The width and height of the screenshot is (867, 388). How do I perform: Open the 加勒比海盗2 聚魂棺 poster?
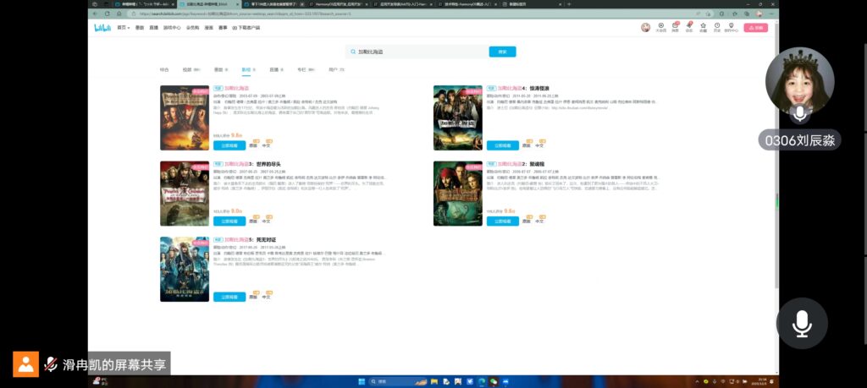pyautogui.click(x=458, y=194)
